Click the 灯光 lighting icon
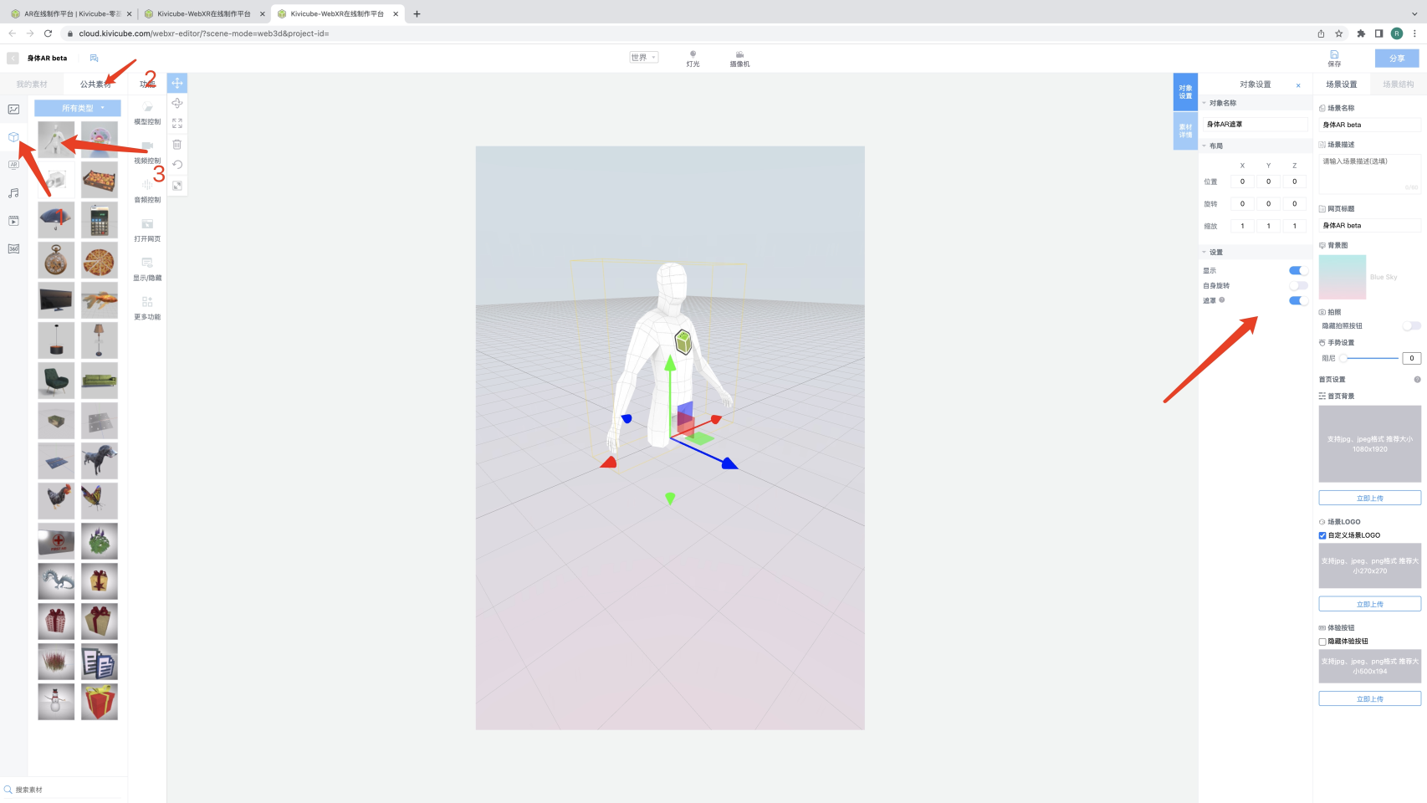 (x=693, y=58)
